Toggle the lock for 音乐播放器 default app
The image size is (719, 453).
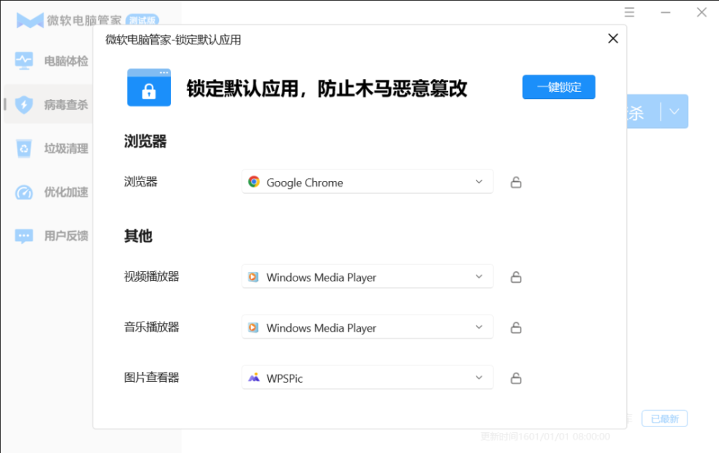(x=516, y=327)
